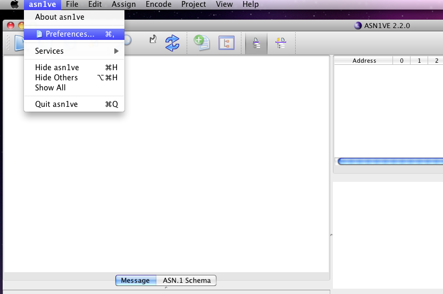443x294 pixels.
Task: Select About asn1ve menu entry
Action: tap(60, 17)
